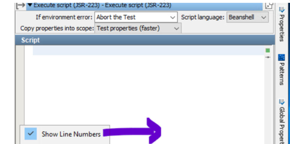Click the small marker below green status square

coord(268,57)
